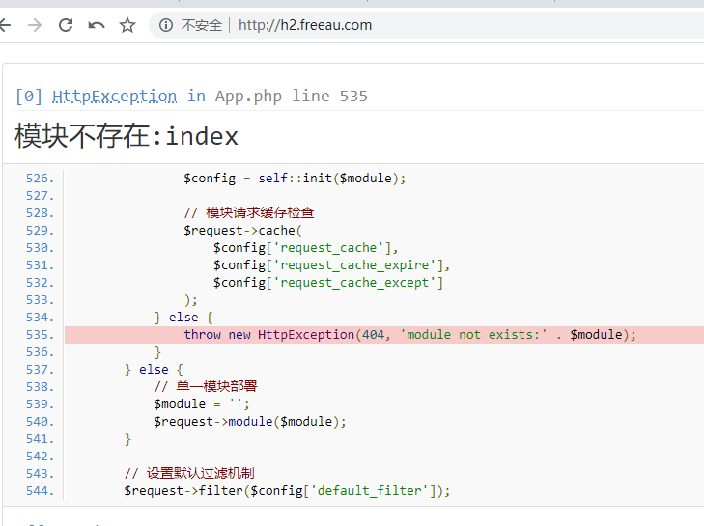Click the 不安全 security label
704x526 pixels.
click(202, 25)
